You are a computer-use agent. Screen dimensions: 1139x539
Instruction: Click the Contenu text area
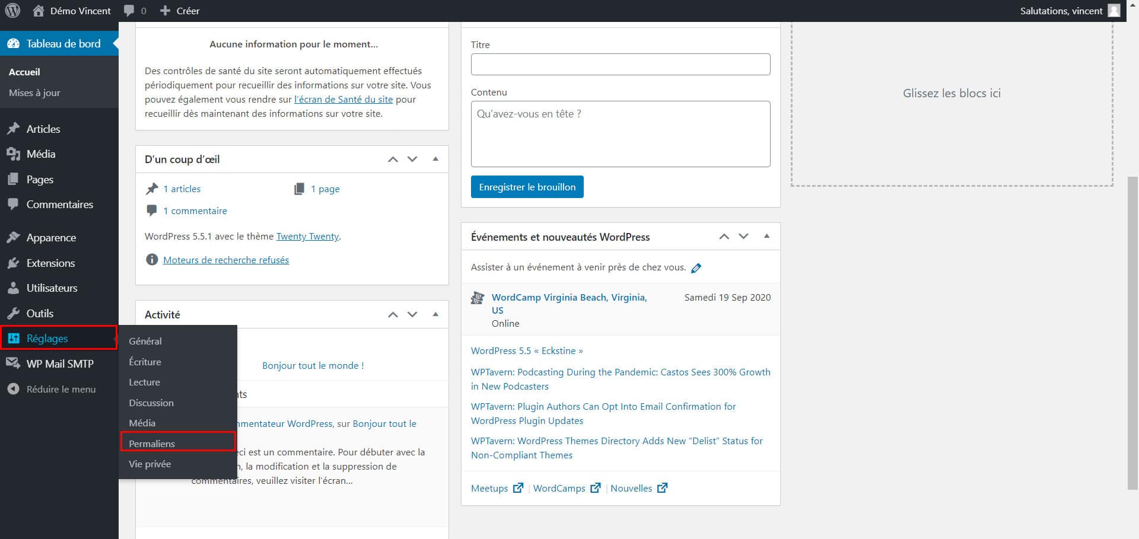click(x=621, y=134)
